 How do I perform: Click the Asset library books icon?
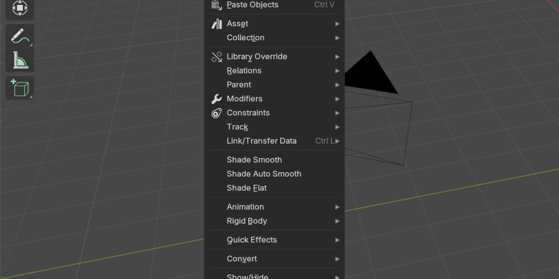(217, 24)
